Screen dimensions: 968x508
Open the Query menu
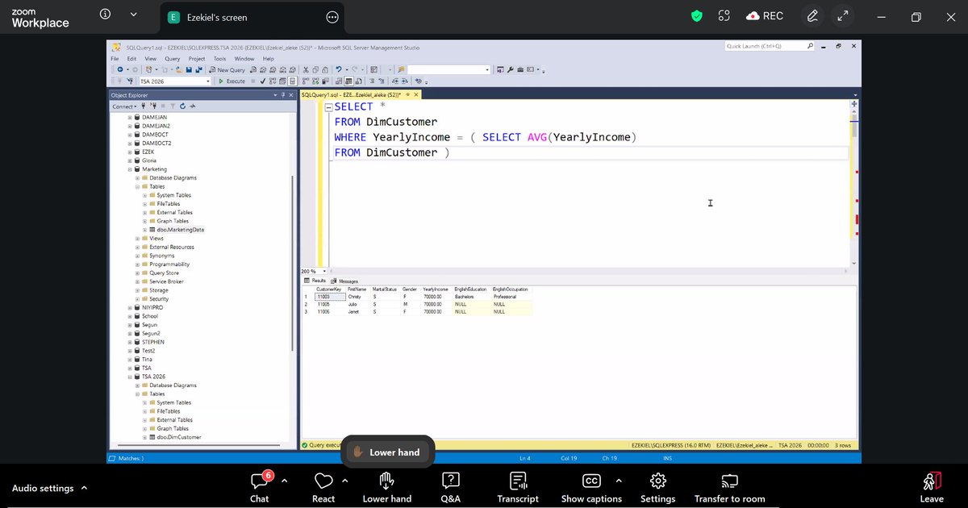[173, 59]
